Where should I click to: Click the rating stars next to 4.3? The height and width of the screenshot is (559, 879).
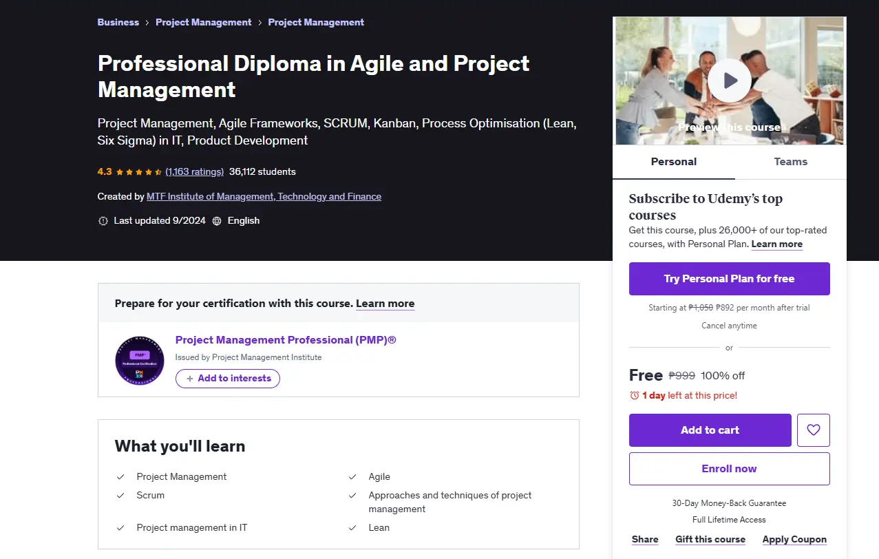[139, 172]
